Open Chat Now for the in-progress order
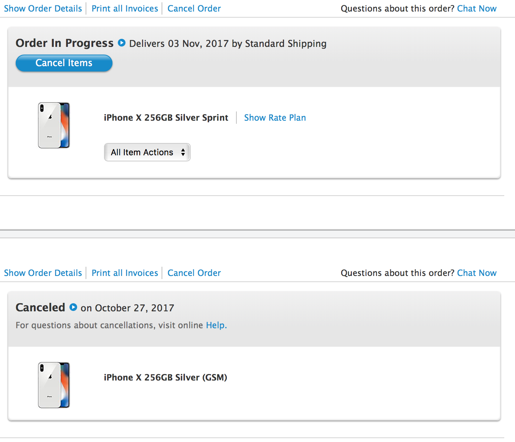 (x=477, y=8)
